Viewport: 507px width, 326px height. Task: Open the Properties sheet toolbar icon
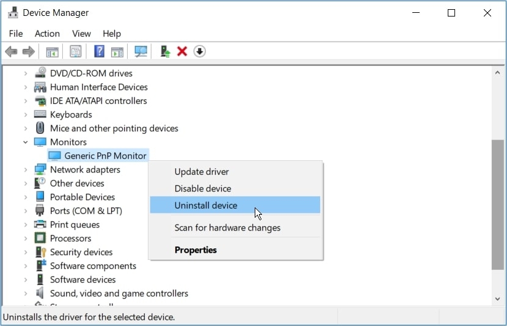tap(76, 51)
